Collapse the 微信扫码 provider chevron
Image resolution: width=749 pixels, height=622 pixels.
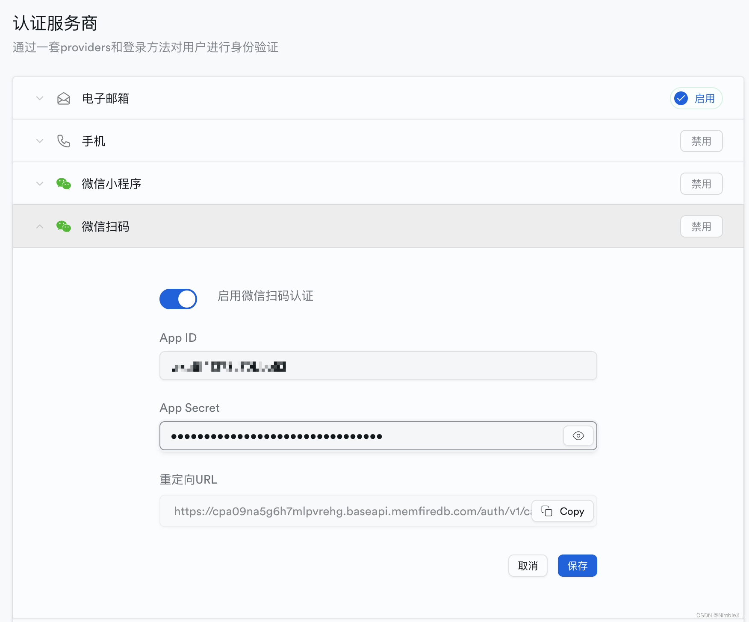coord(40,226)
